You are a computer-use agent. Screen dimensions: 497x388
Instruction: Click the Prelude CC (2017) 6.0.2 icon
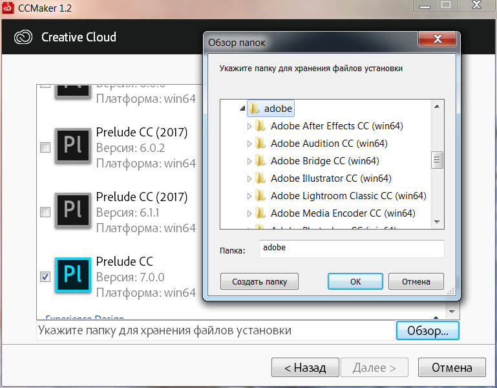(x=73, y=147)
